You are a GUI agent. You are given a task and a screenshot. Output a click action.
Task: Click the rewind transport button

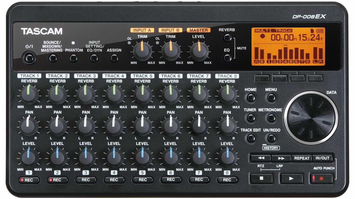[260, 158]
